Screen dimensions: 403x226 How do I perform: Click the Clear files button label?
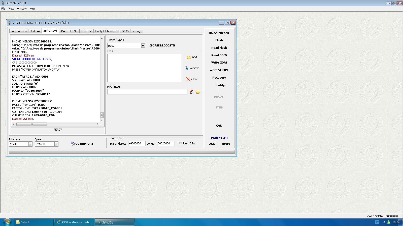click(x=194, y=79)
